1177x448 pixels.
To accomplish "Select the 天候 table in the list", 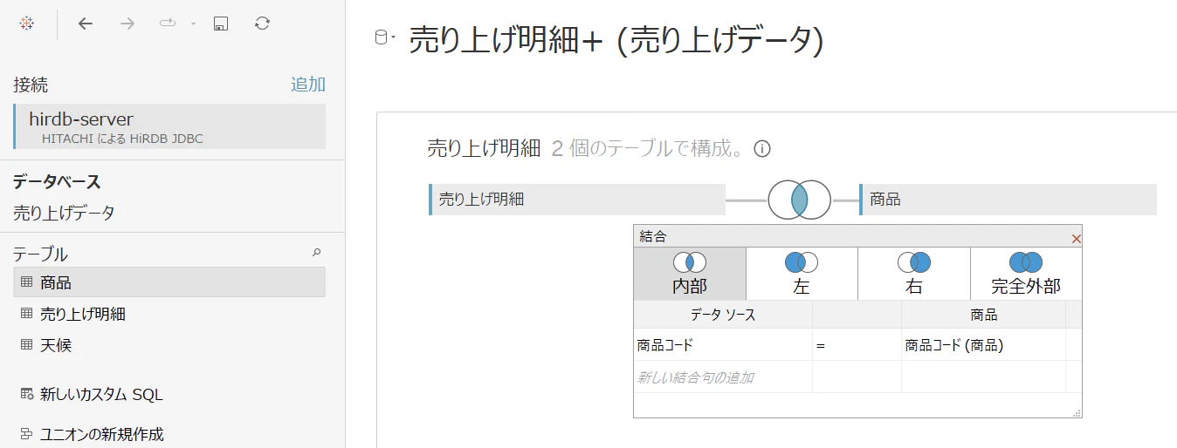I will [169, 345].
